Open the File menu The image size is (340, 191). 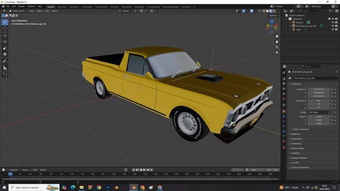(8, 6)
